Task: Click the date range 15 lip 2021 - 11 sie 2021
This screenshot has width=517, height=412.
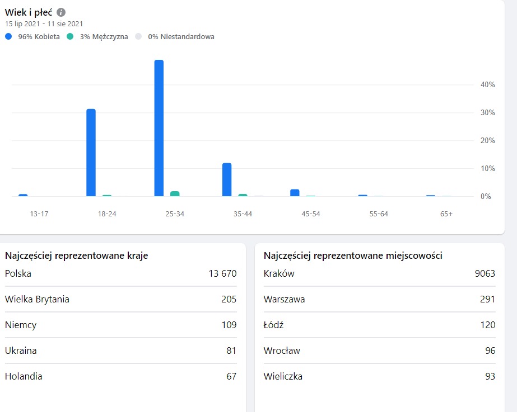Action: point(44,23)
